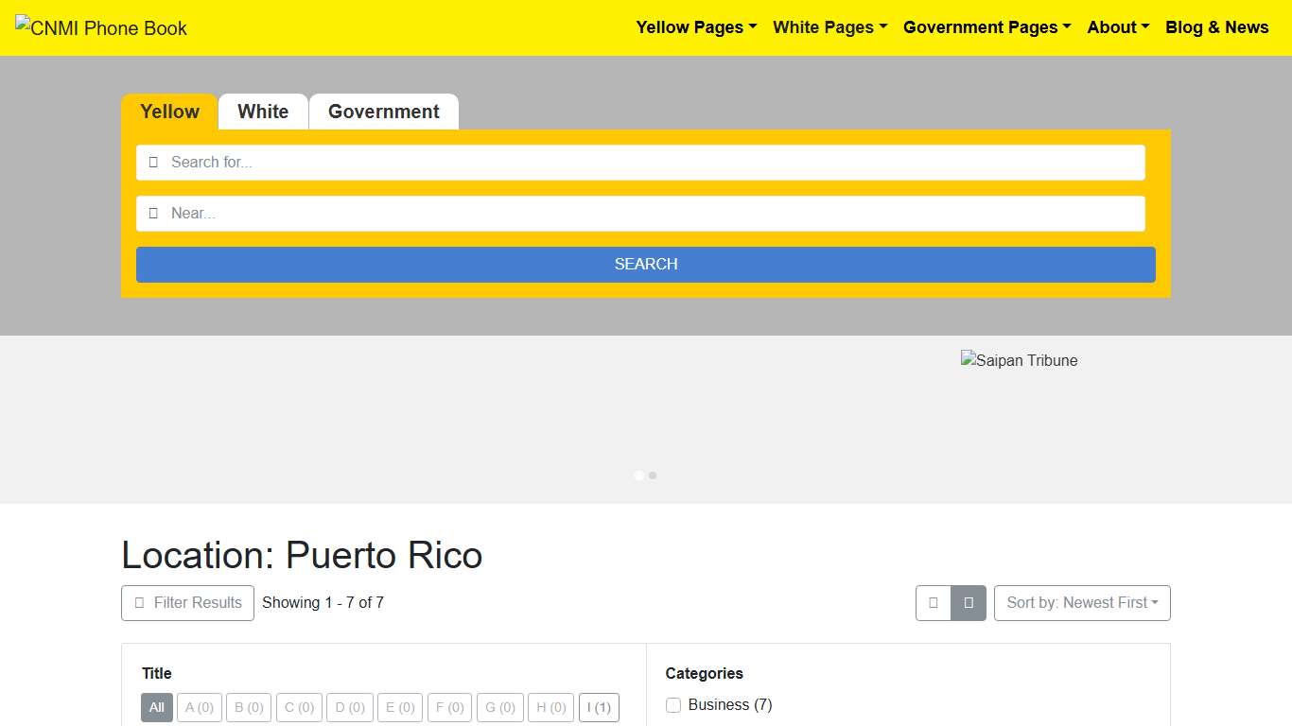Click the first carousel indicator dot
This screenshot has height=726, width=1292.
[639, 475]
